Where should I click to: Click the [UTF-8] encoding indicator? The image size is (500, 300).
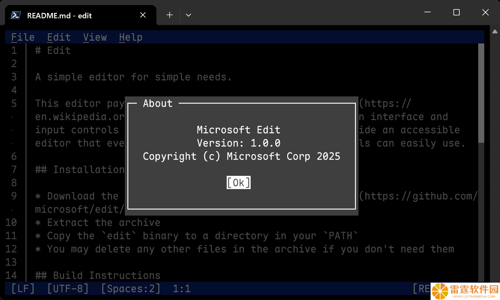coord(68,289)
